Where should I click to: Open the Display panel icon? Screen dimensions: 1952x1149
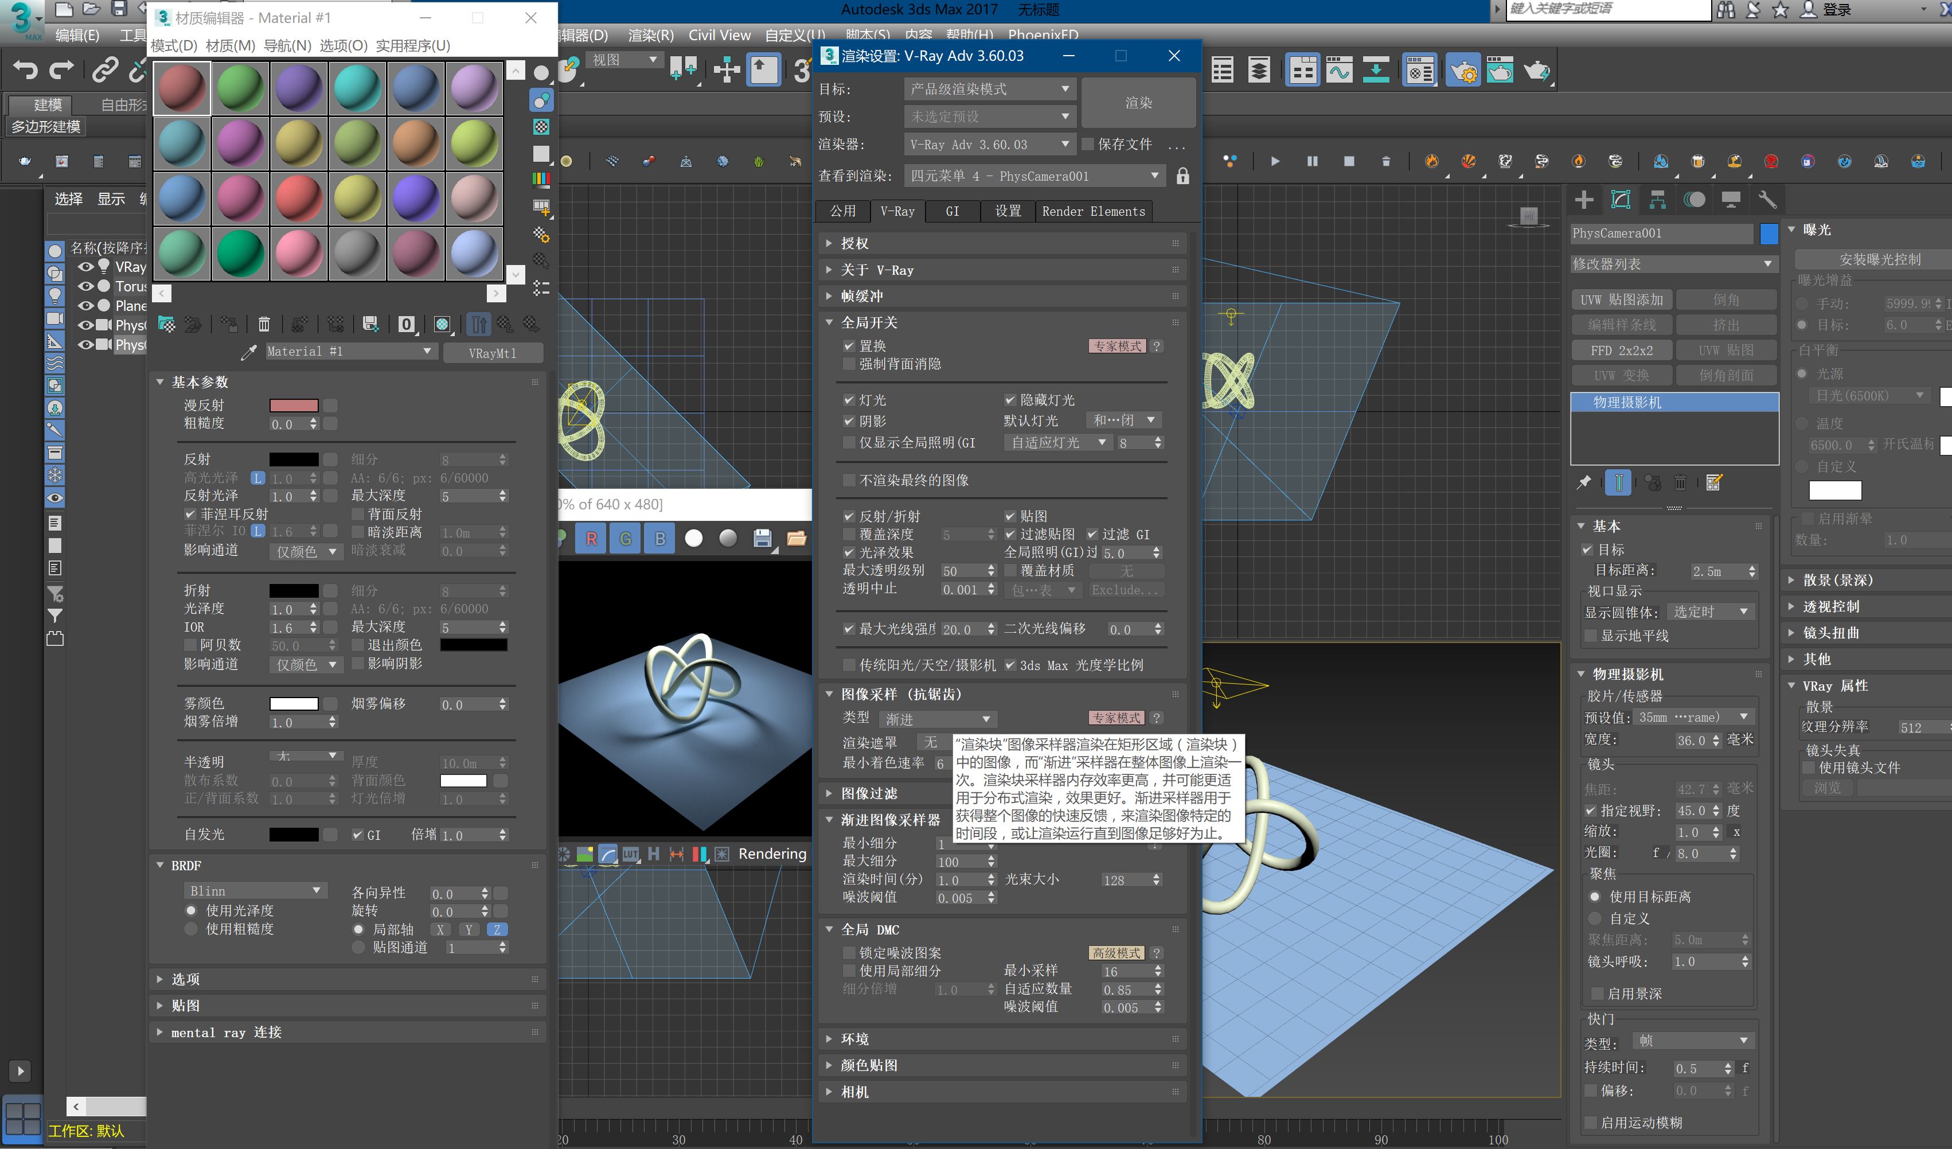coord(1731,199)
